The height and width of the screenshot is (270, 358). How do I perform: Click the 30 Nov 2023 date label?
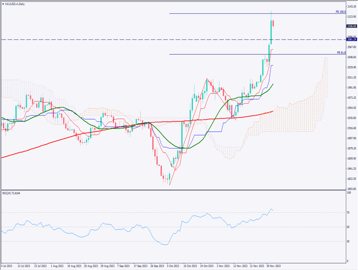click(x=274, y=267)
